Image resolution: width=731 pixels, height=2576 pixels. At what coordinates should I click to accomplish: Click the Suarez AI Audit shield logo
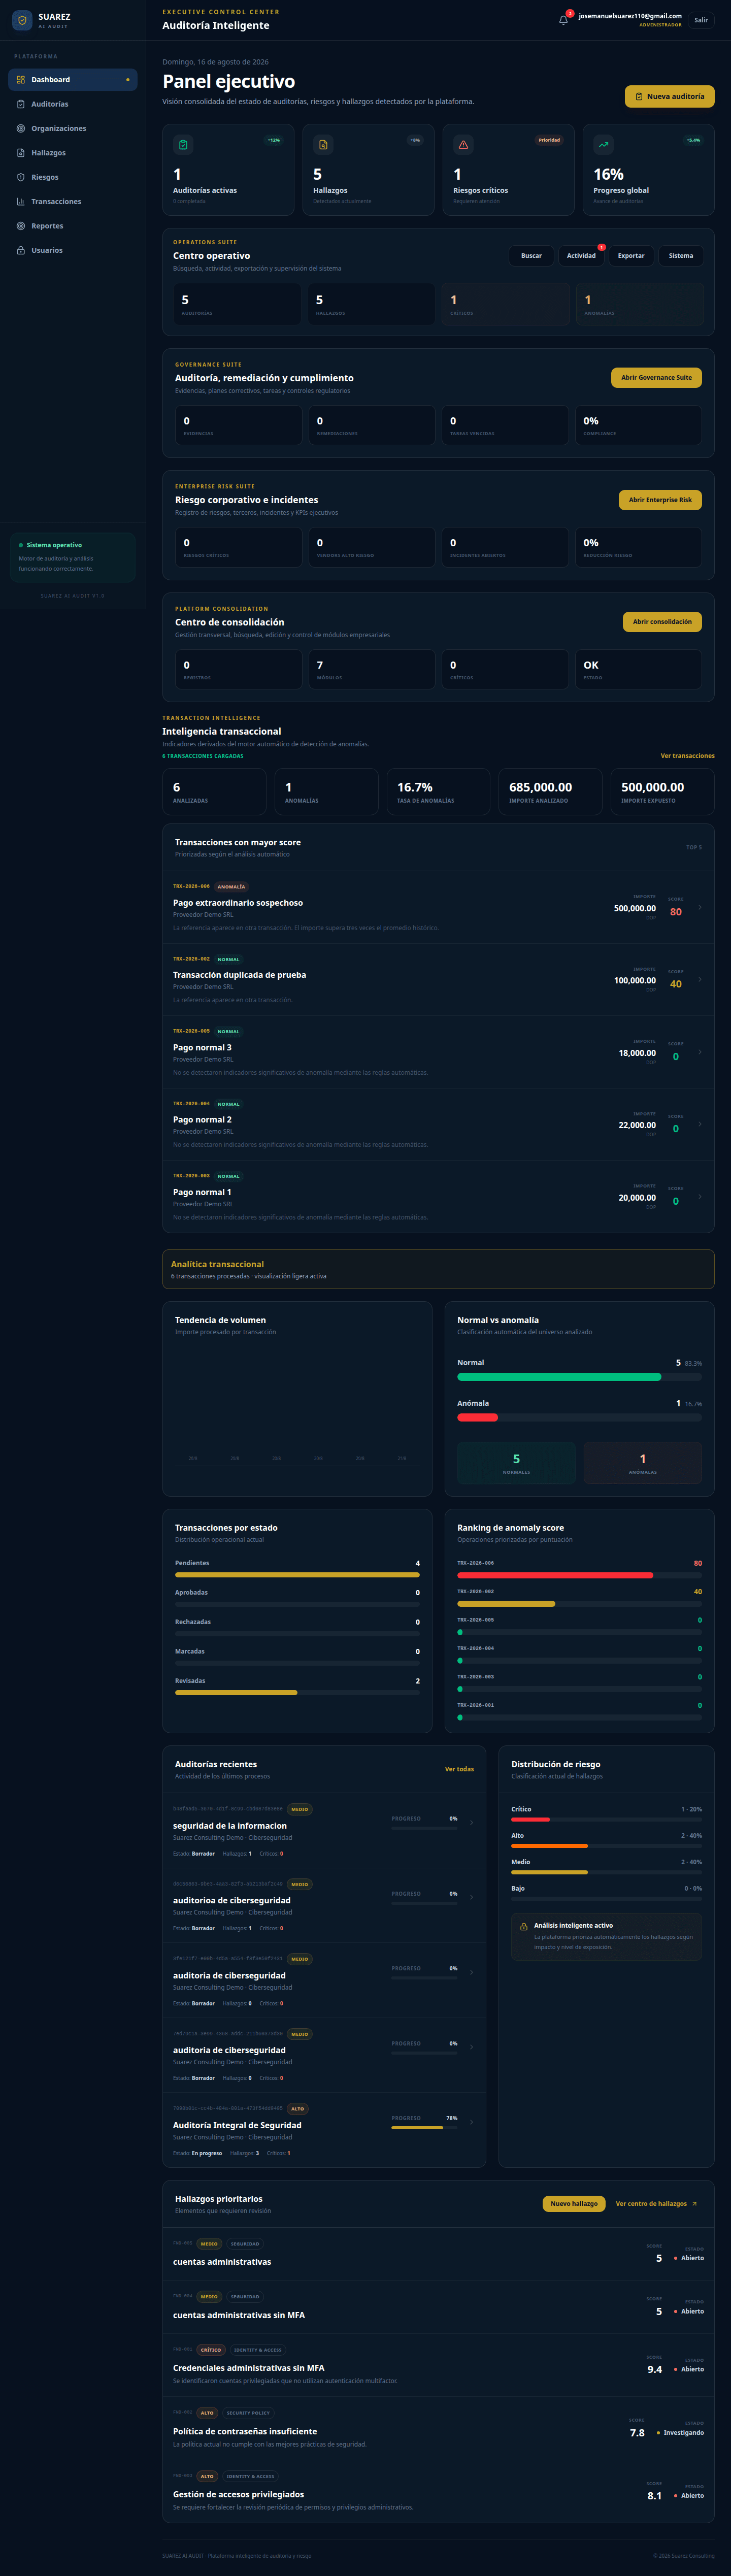[22, 20]
